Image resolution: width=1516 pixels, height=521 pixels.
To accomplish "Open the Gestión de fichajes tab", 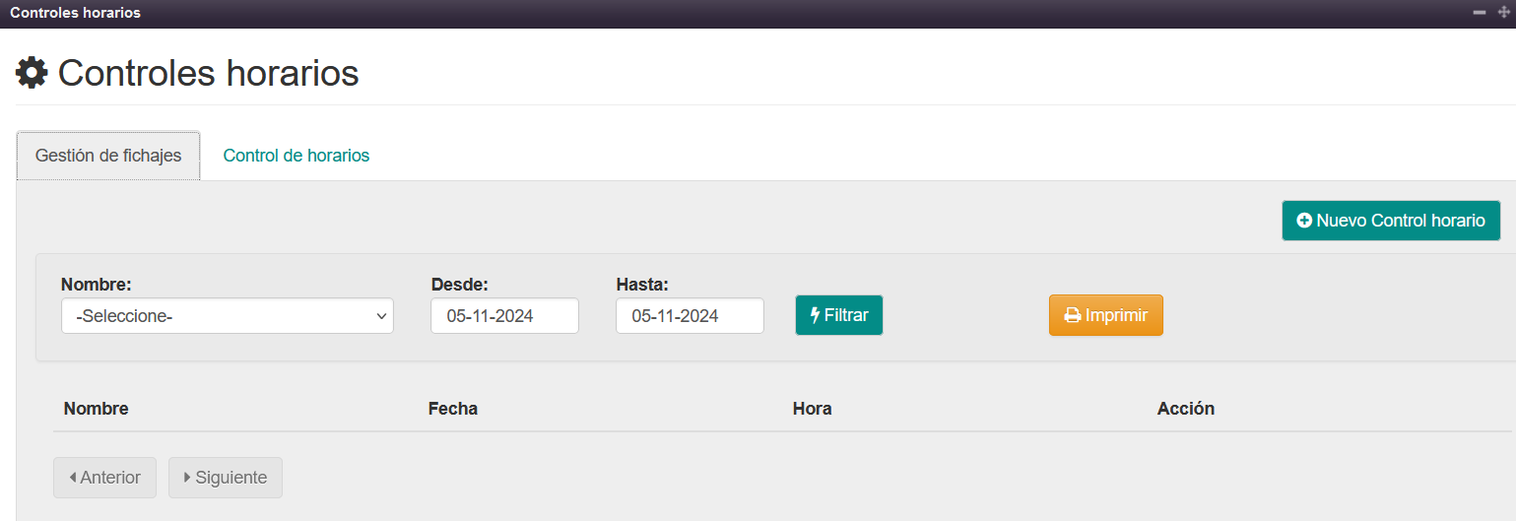I will 108,156.
